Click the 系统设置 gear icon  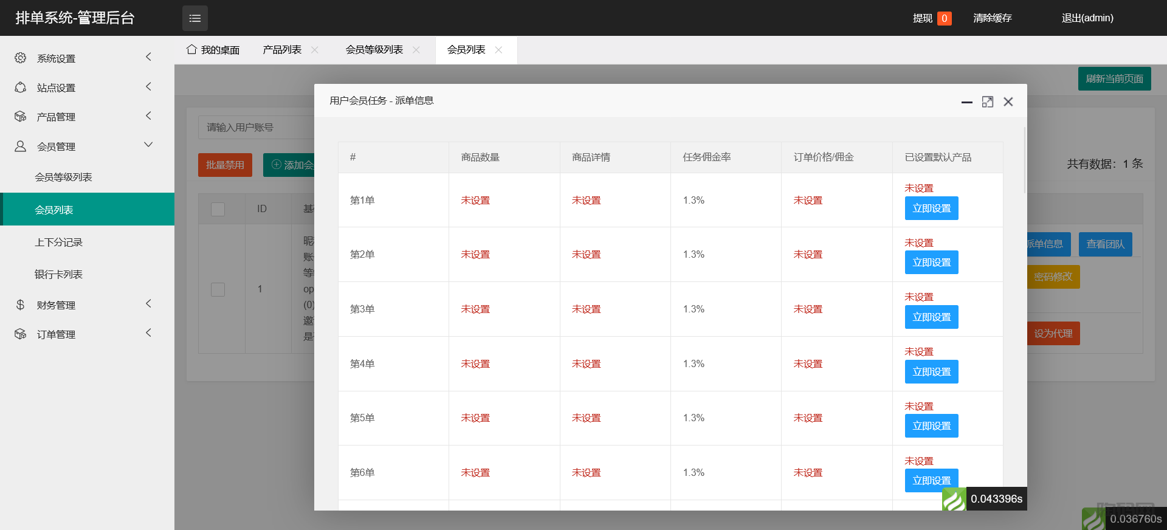point(21,58)
